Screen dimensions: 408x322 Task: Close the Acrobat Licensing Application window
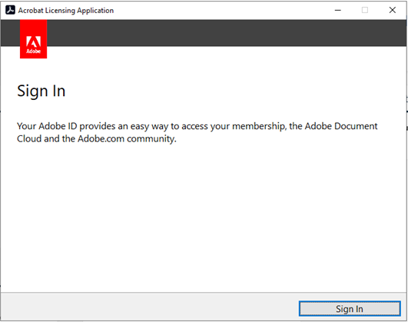tap(393, 10)
